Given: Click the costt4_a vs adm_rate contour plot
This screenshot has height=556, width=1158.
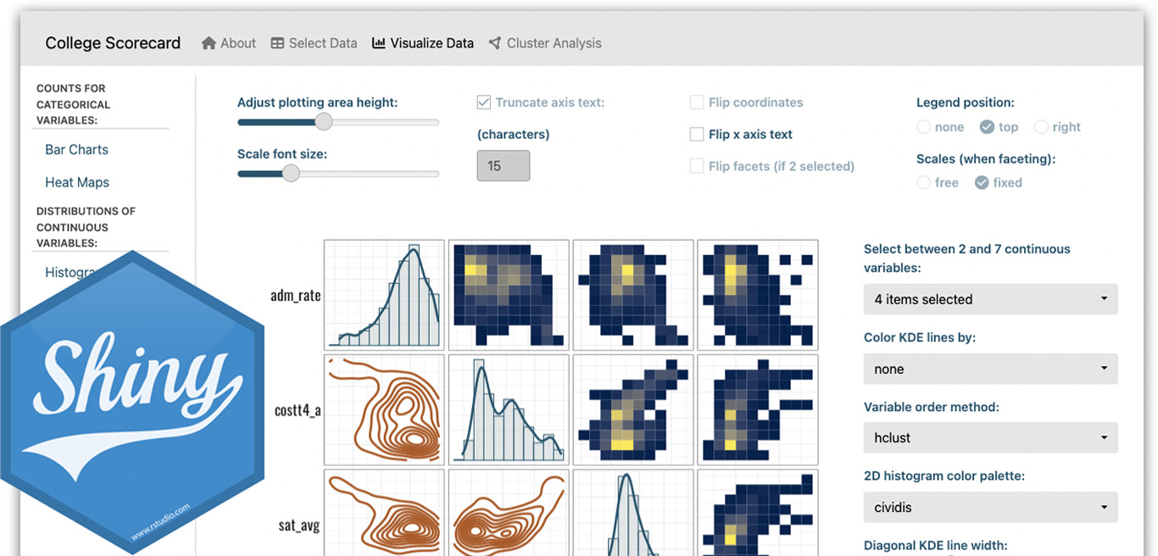Looking at the screenshot, I should click(384, 409).
